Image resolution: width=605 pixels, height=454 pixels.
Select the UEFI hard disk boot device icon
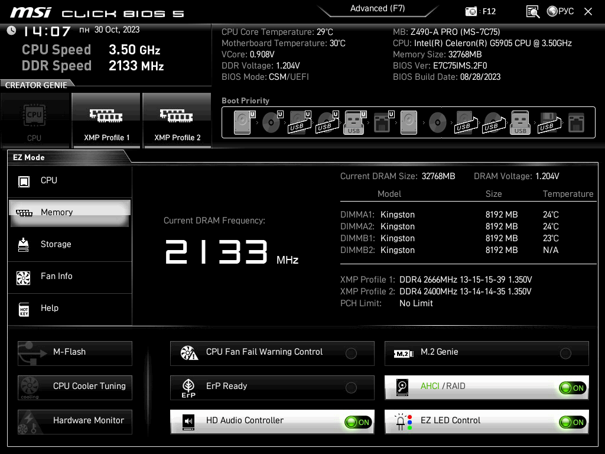pos(243,122)
